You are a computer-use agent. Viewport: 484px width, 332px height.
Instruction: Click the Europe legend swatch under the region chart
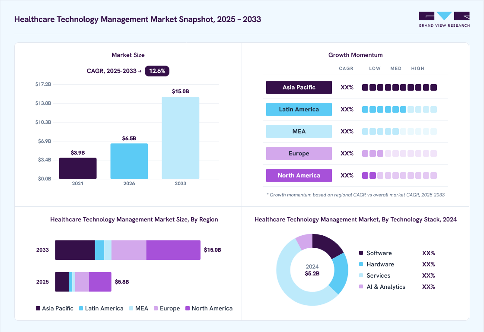(x=156, y=308)
